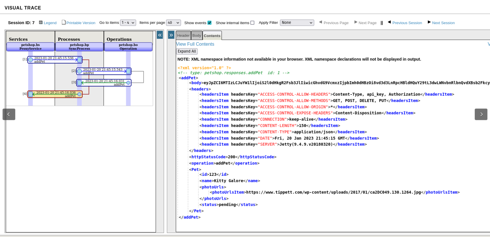Switch to the Body tab
Screen dimensions: 490x237
tap(197, 35)
